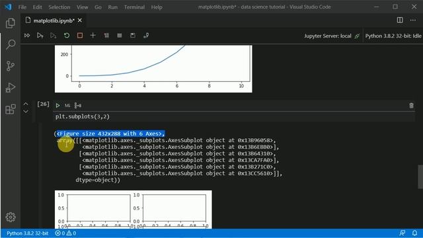The height and width of the screenshot is (238, 423).
Task: Open the Go menu
Action: pyautogui.click(x=98, y=7)
